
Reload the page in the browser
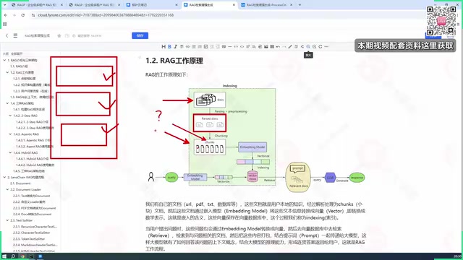[22, 15]
